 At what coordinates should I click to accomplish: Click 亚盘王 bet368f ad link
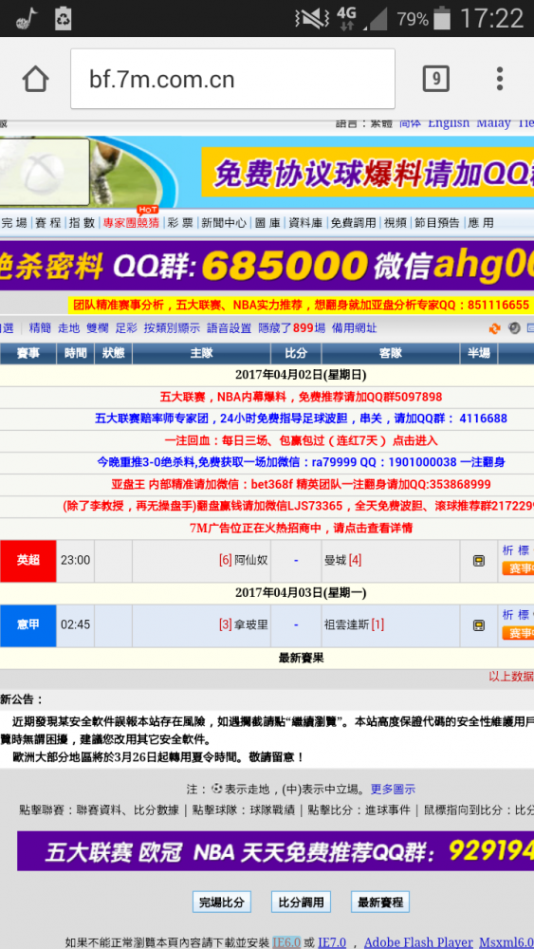(x=302, y=485)
